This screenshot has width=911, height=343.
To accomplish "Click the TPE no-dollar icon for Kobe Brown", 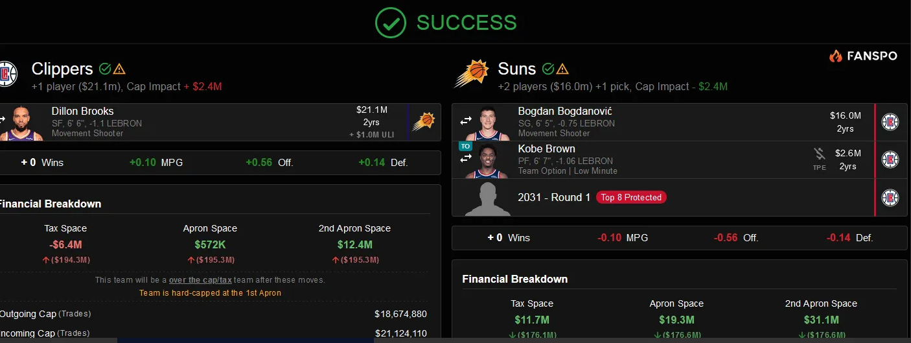I will [820, 154].
